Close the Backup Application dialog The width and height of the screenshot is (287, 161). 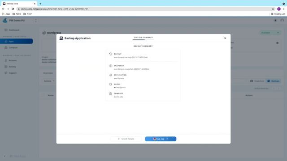pyautogui.click(x=225, y=38)
